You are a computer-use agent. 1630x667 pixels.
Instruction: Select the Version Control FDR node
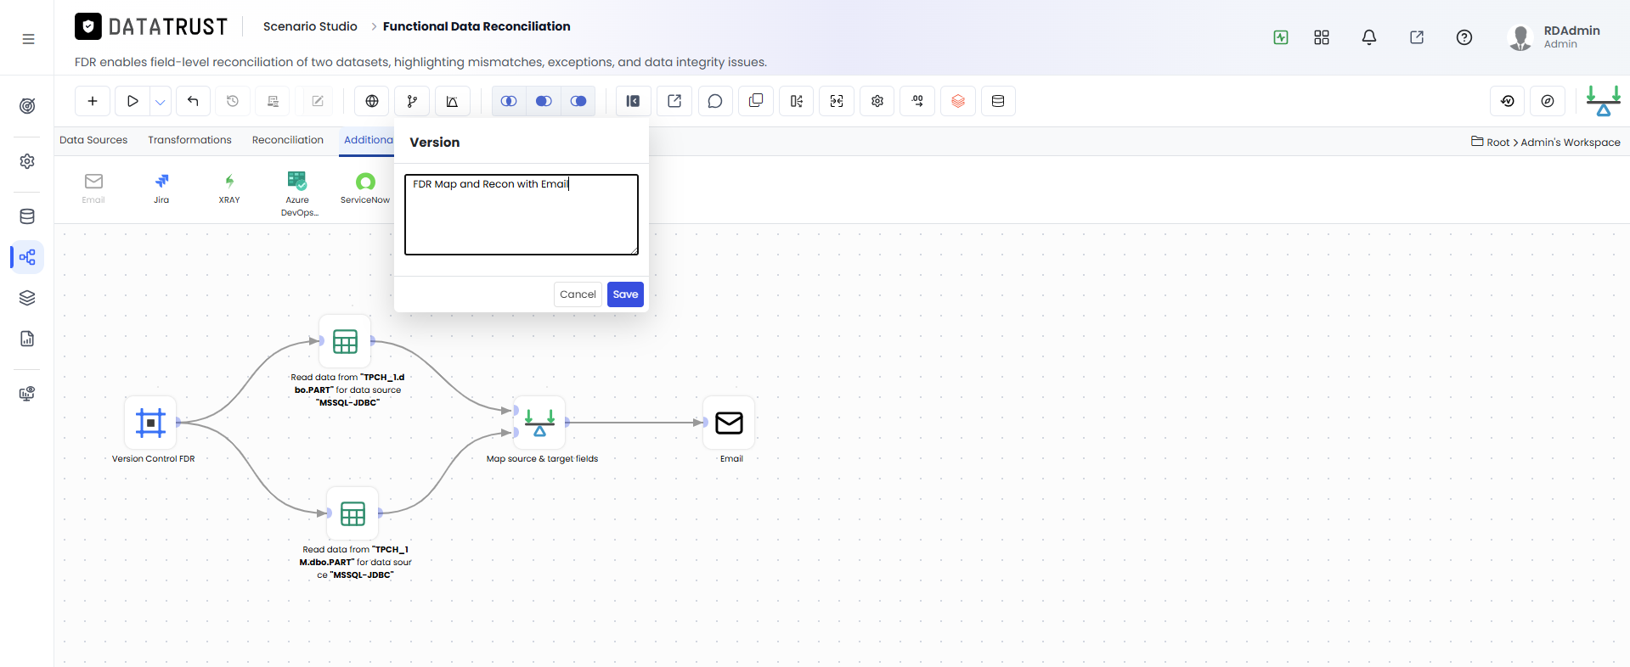[150, 423]
